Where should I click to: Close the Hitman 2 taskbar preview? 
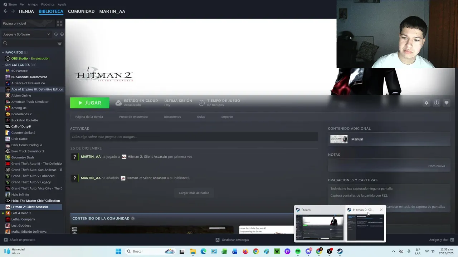pyautogui.click(x=381, y=210)
